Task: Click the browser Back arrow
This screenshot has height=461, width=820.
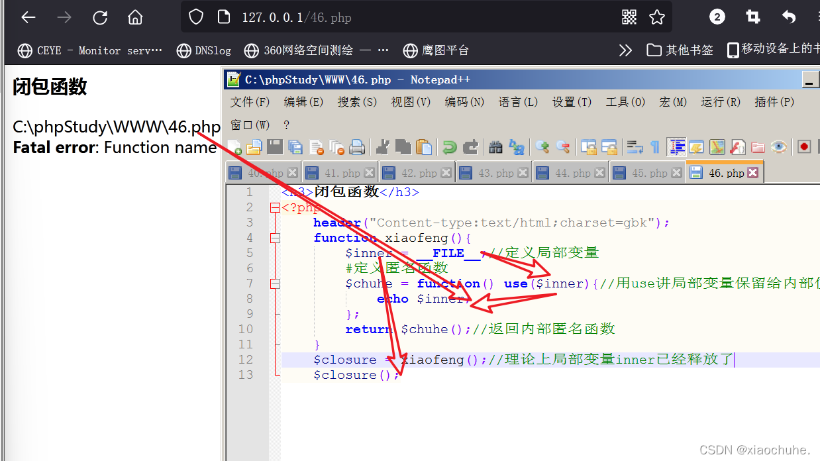Action: click(x=28, y=17)
